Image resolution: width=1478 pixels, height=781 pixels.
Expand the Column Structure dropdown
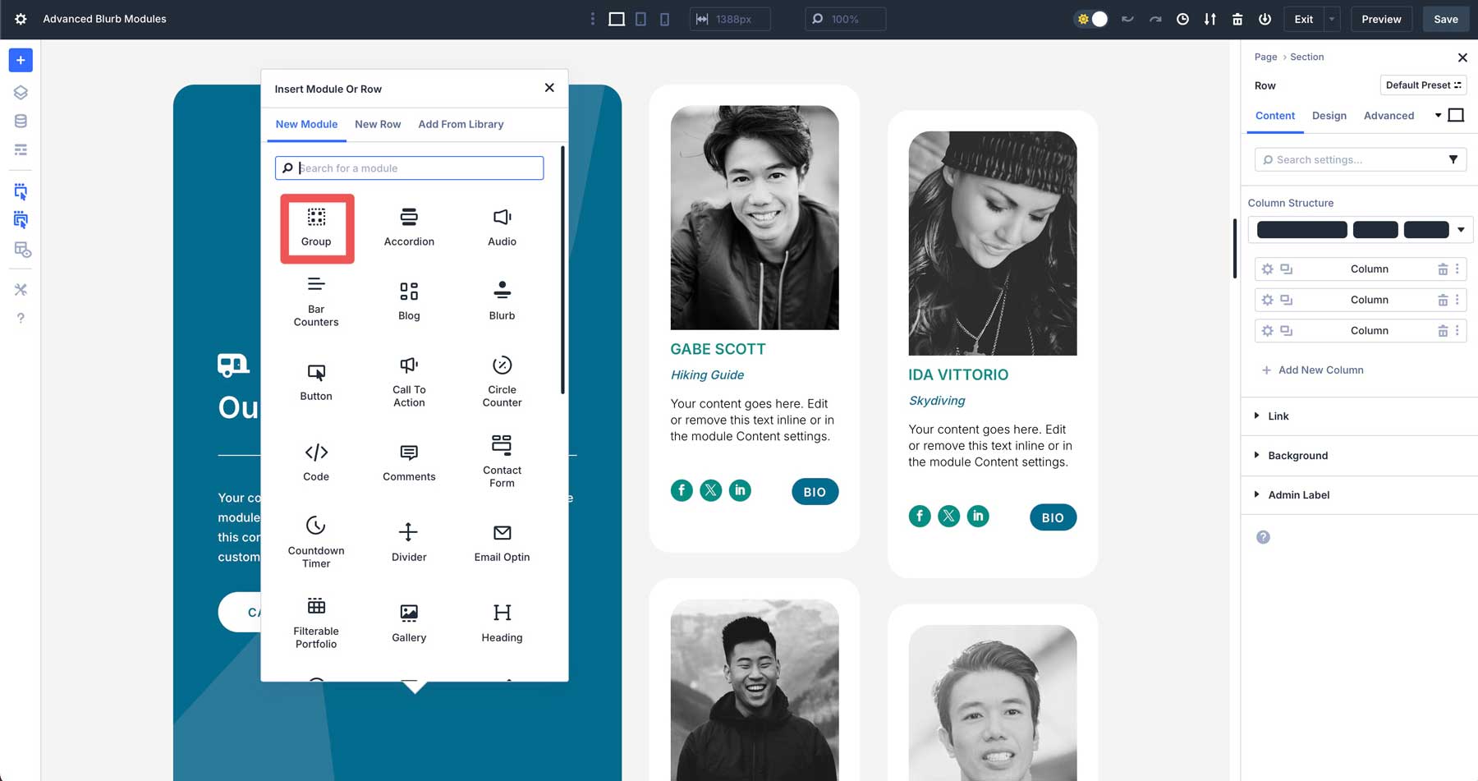click(x=1460, y=230)
